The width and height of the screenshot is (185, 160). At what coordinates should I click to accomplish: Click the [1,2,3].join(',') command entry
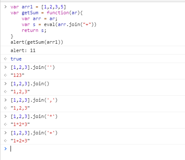(34, 100)
